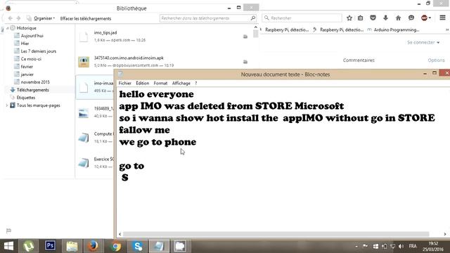Click the Notepad horizontal scrollbar
The width and height of the screenshot is (450, 253).
pos(276,234)
